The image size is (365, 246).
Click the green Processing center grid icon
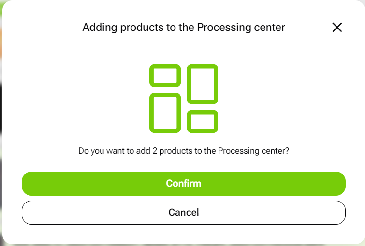(183, 98)
